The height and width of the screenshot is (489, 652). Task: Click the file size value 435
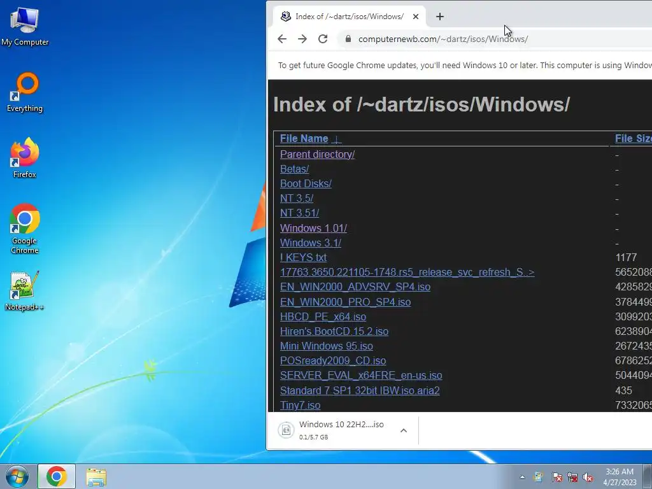click(x=623, y=390)
